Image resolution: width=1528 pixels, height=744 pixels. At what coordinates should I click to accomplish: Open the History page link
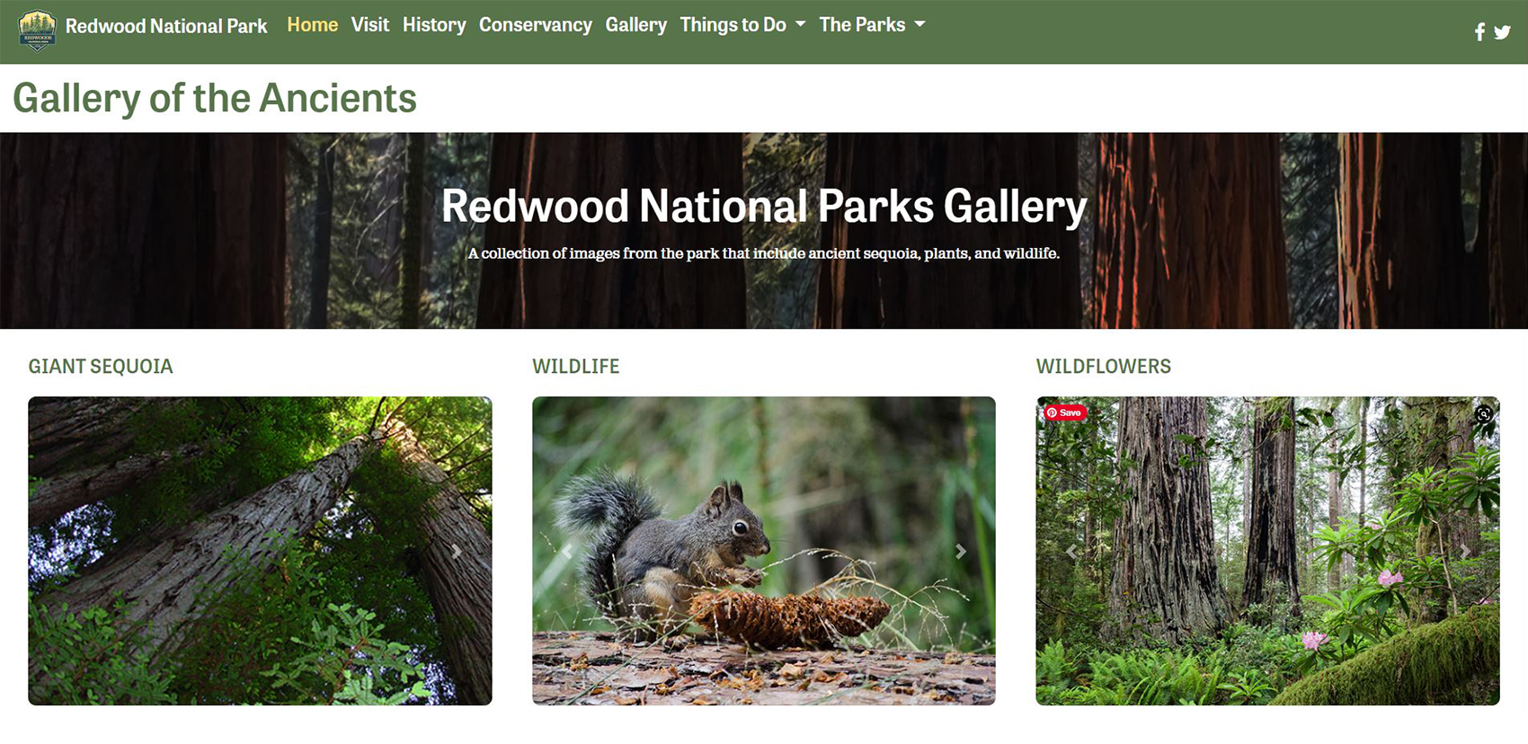coord(434,25)
